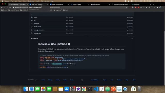The width and height of the screenshot is (165, 93).
Task: Open the package.json file
Action: [37, 33]
